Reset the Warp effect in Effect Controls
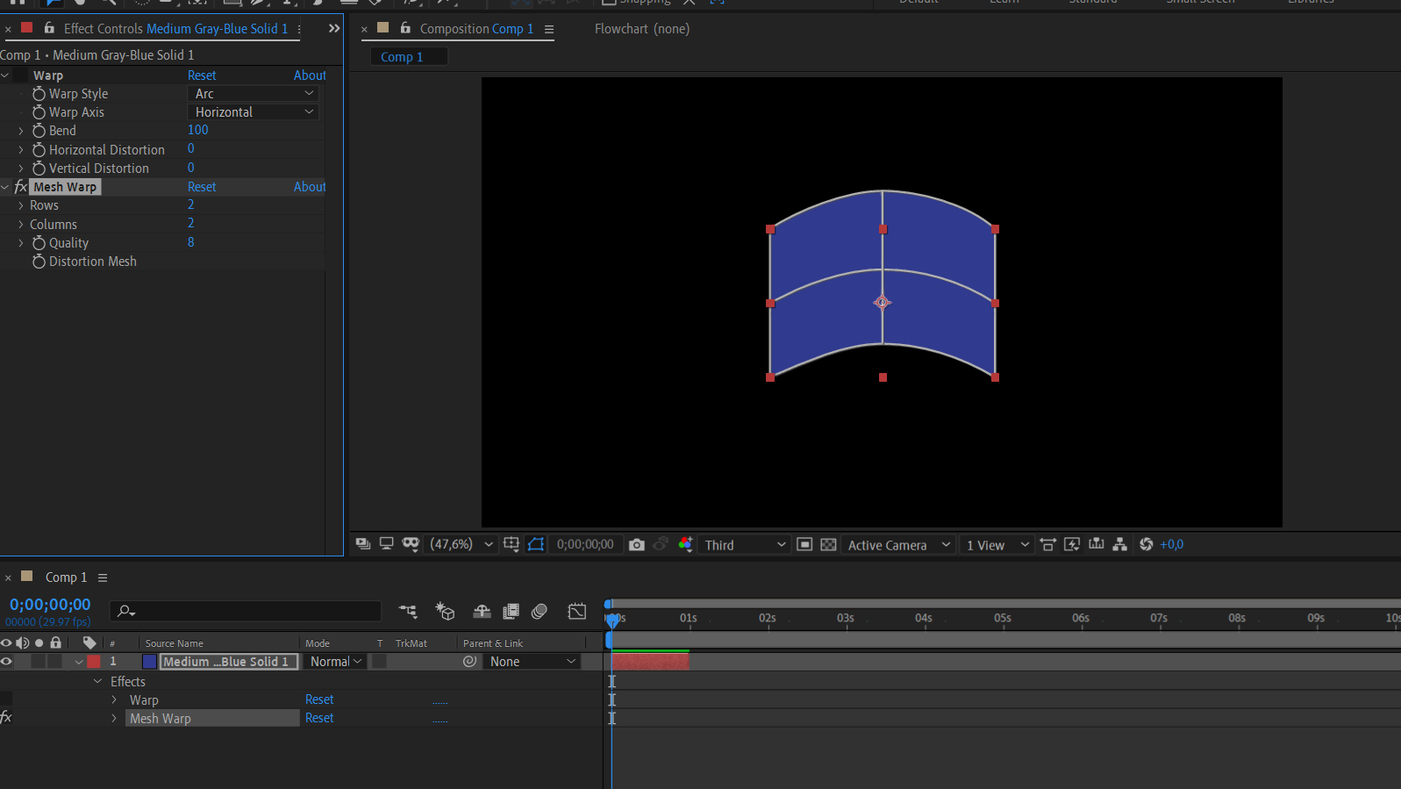This screenshot has width=1401, height=789. [x=202, y=75]
